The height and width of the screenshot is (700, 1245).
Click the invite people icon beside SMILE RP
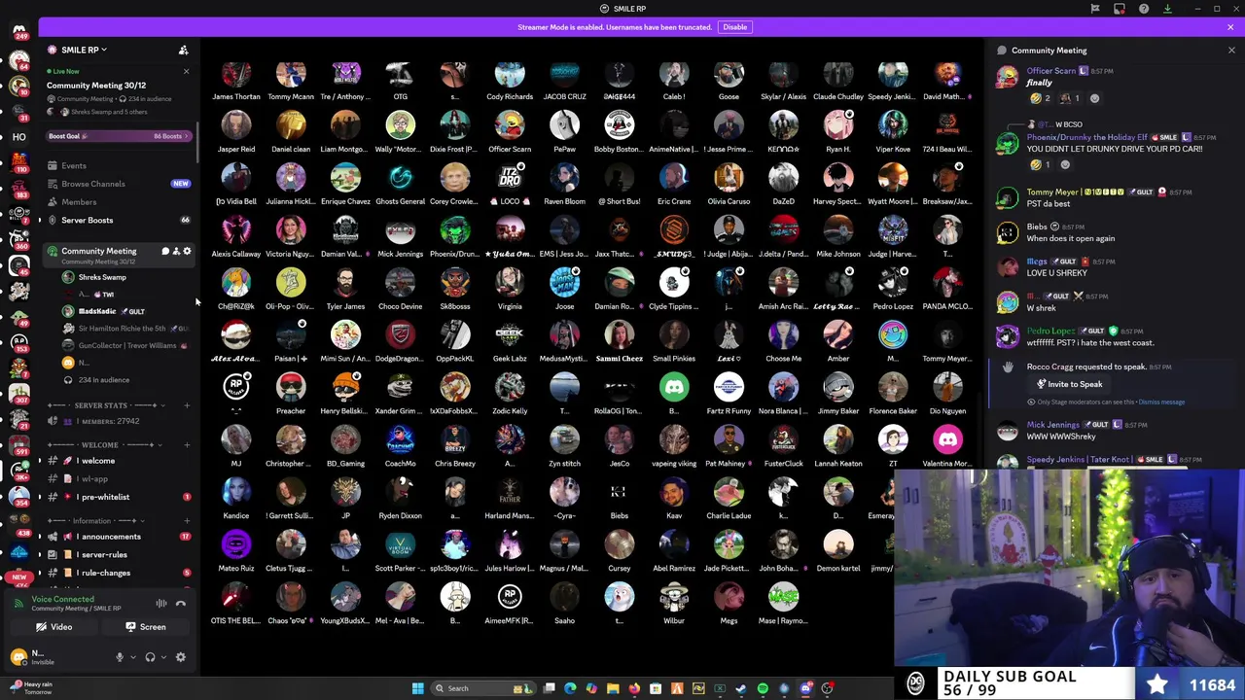(183, 50)
